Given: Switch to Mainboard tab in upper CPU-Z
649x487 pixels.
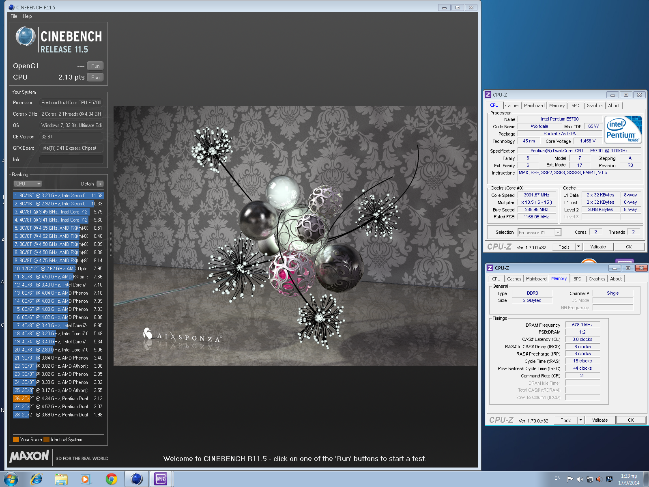Looking at the screenshot, I should [534, 106].
